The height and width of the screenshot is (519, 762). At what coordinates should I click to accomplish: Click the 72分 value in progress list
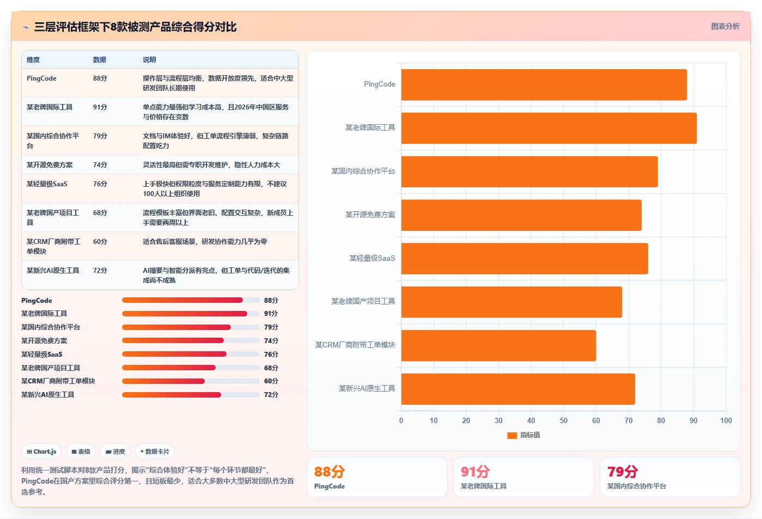[x=271, y=395]
